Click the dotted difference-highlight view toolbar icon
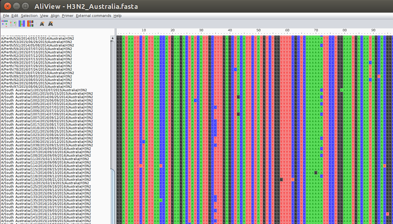This screenshot has width=393, height=224. 5,24
